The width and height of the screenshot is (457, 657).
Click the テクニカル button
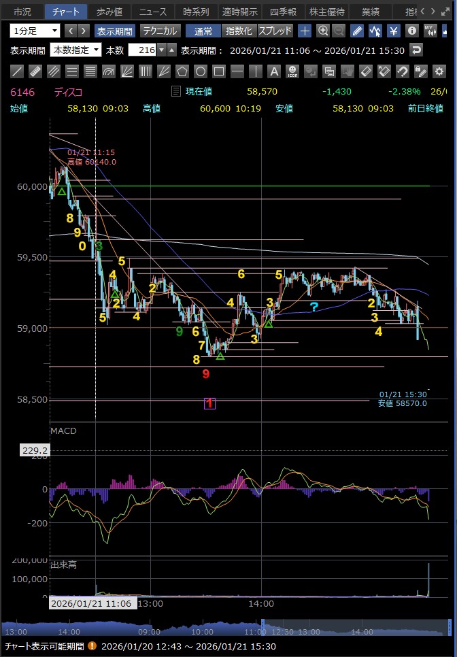click(160, 31)
